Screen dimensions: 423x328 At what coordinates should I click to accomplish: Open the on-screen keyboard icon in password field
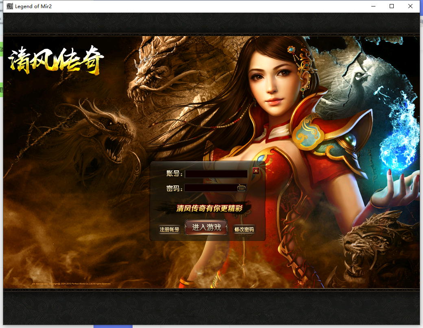click(x=242, y=188)
